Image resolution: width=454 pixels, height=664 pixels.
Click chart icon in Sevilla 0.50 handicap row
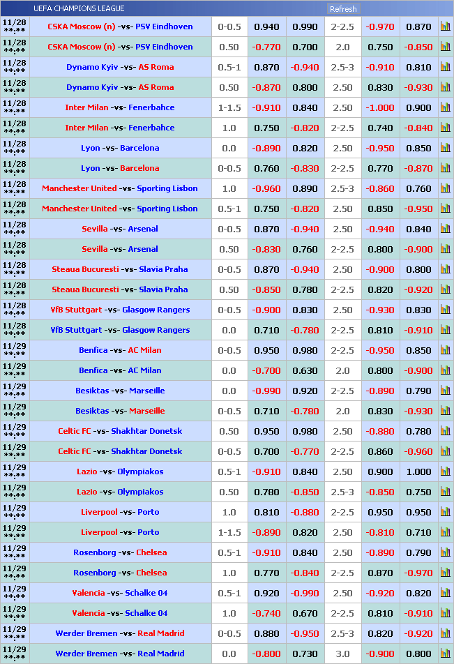pos(445,249)
